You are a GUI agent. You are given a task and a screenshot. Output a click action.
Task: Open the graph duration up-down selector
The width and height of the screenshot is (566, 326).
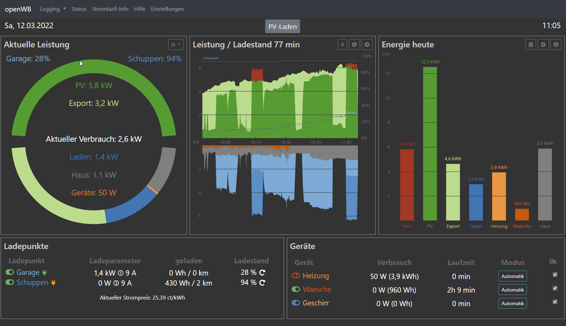[x=342, y=45]
